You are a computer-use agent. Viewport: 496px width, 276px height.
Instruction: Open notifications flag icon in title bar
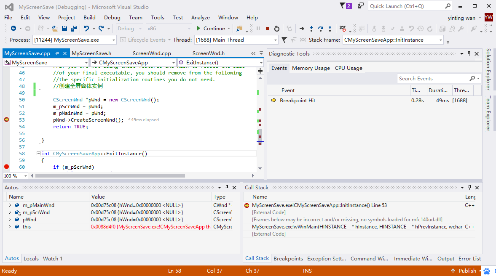coord(343,6)
